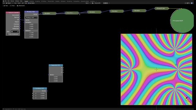The image size is (196, 110).
Task: Toggle the Use Nodes checkbox
Action: 29,3
